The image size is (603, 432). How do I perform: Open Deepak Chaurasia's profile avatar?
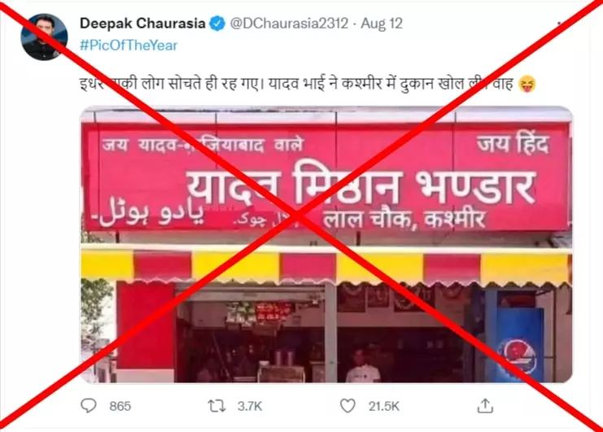point(44,37)
